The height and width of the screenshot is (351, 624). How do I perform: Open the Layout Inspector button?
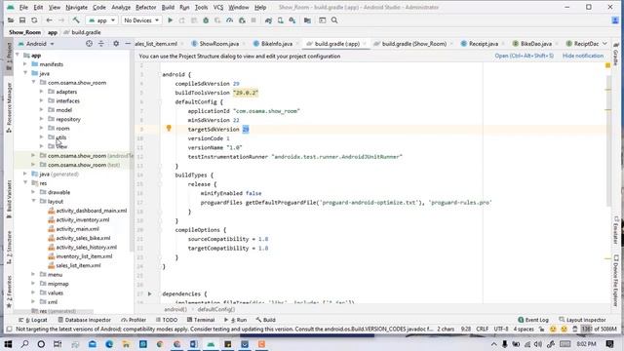coord(582,320)
